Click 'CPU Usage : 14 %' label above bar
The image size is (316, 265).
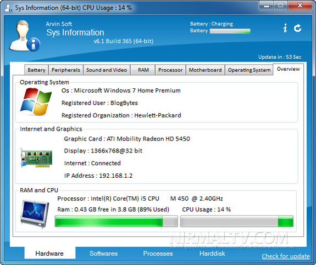207,210
